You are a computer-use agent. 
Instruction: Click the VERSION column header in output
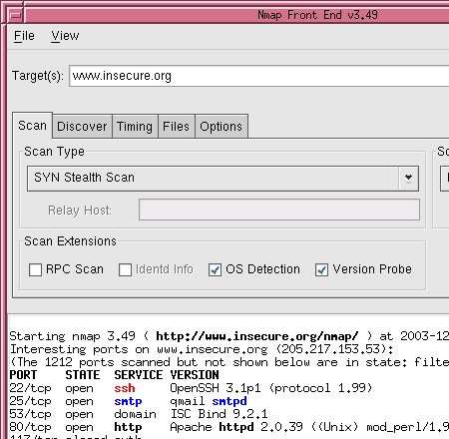pyautogui.click(x=195, y=375)
